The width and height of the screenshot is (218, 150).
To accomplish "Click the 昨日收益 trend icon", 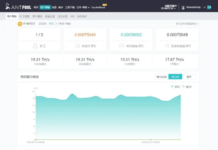I will coord(122,46).
